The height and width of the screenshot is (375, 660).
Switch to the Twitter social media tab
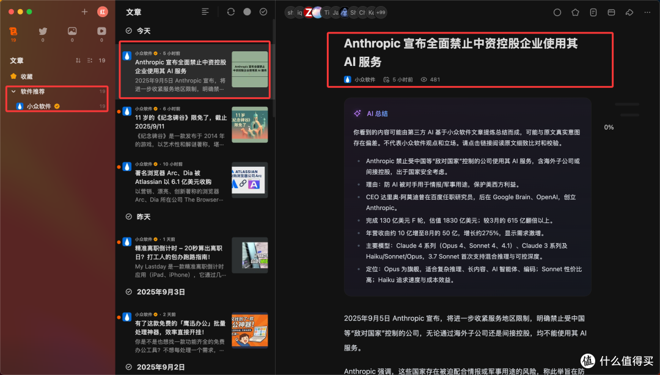[x=43, y=34]
